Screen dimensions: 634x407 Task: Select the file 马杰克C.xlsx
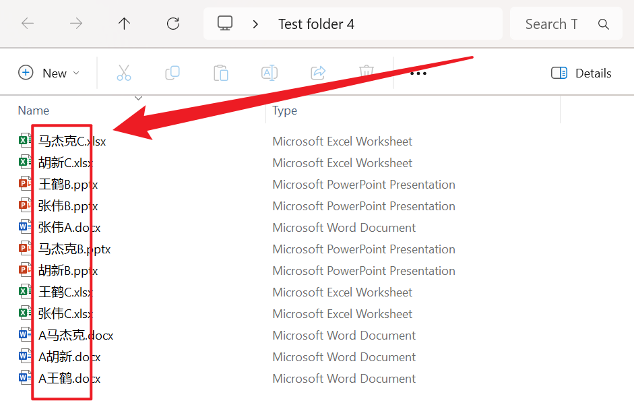point(71,142)
